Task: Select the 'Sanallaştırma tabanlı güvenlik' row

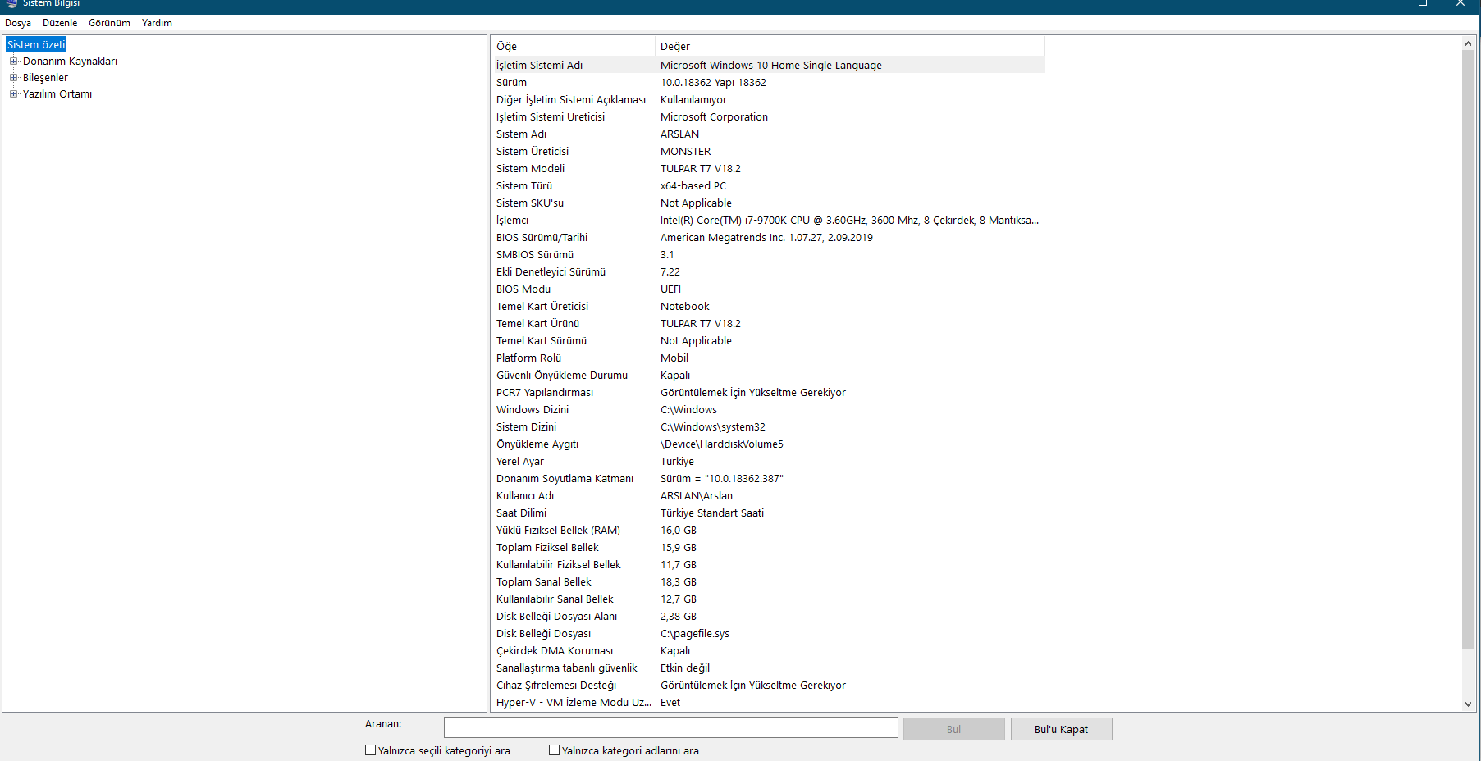Action: click(x=768, y=668)
